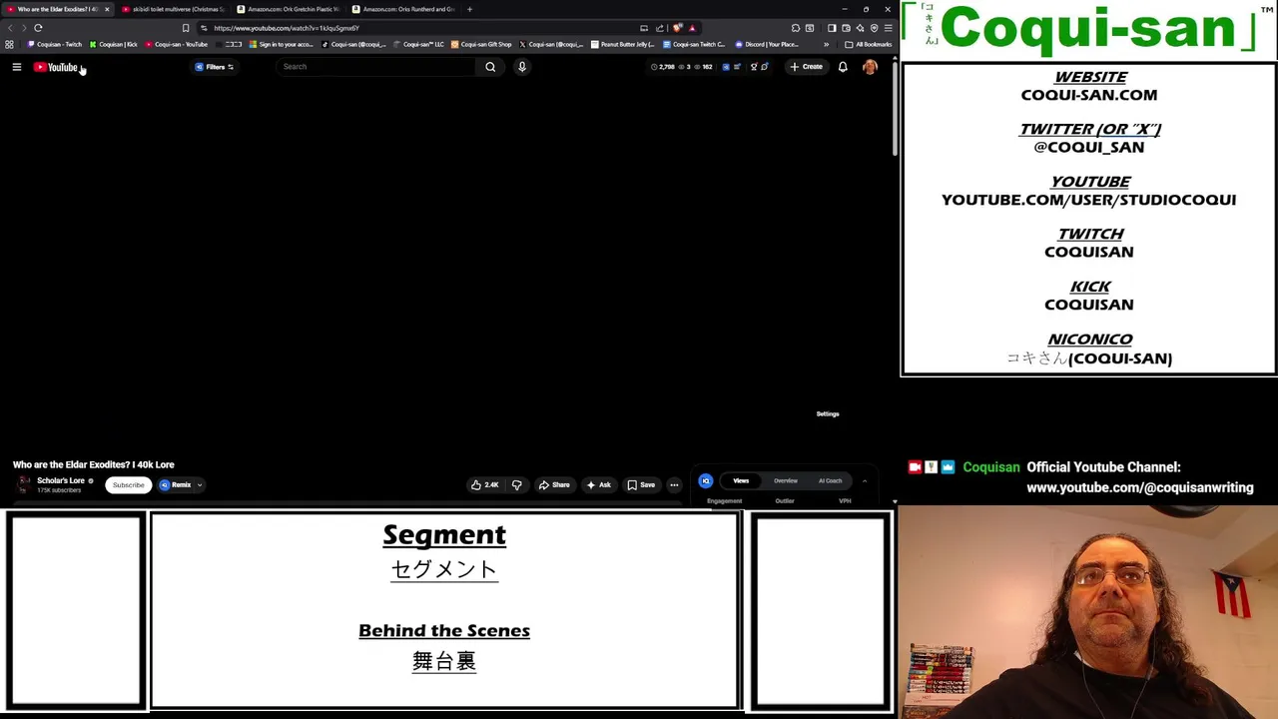Open Coqui-san - YouTube bookmark
This screenshot has height=719, width=1278.
[177, 44]
